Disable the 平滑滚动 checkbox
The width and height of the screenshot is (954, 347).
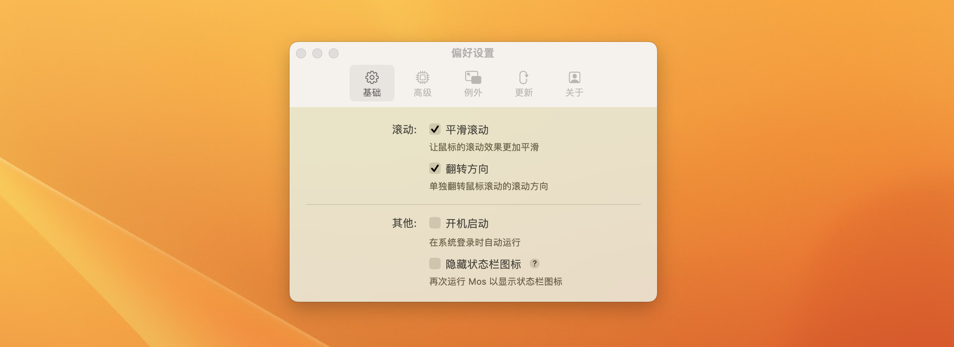(x=435, y=130)
